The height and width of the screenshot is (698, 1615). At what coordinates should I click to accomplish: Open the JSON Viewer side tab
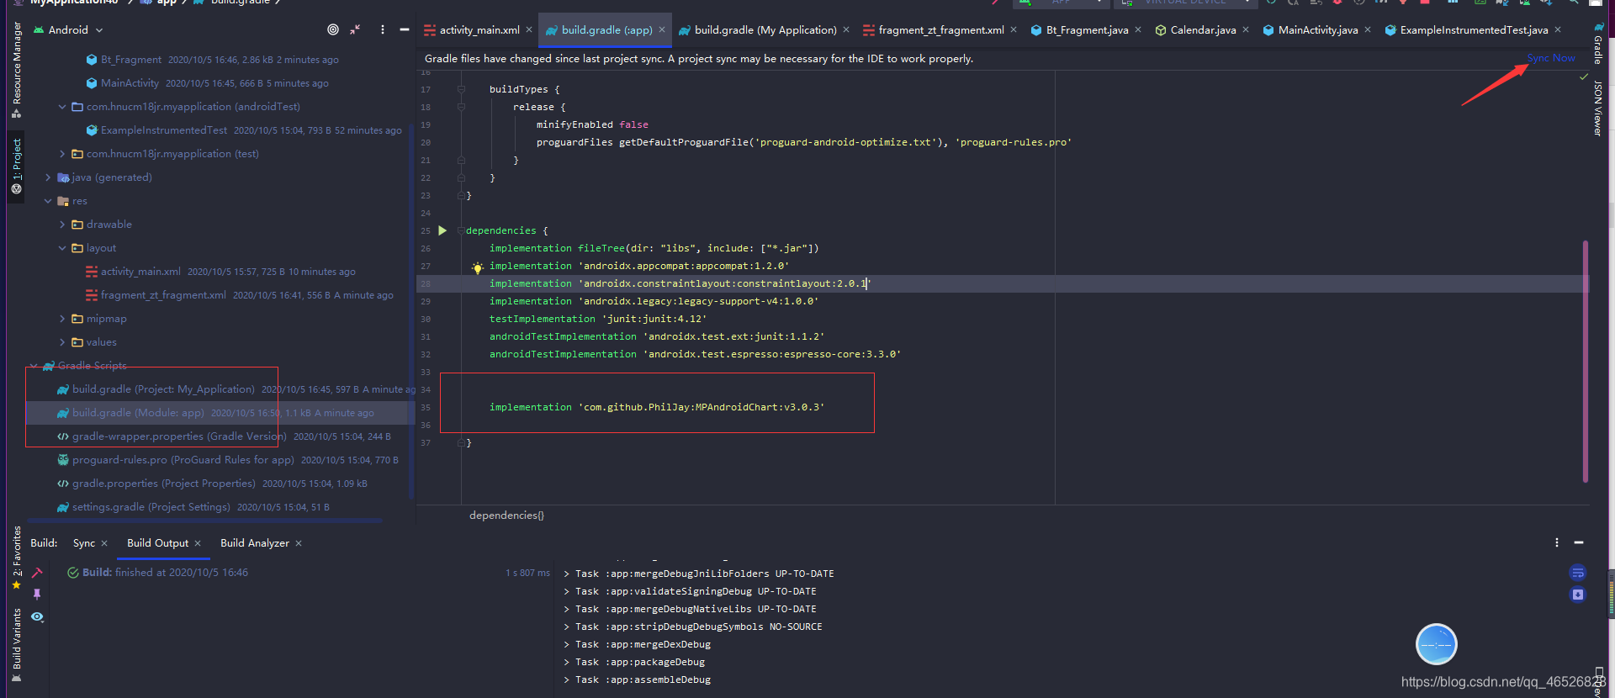[x=1598, y=108]
